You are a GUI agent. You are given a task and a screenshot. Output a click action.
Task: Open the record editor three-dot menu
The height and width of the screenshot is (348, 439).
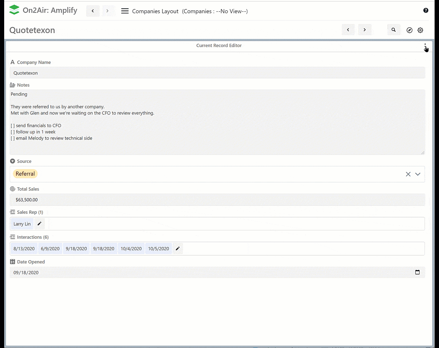[425, 46]
